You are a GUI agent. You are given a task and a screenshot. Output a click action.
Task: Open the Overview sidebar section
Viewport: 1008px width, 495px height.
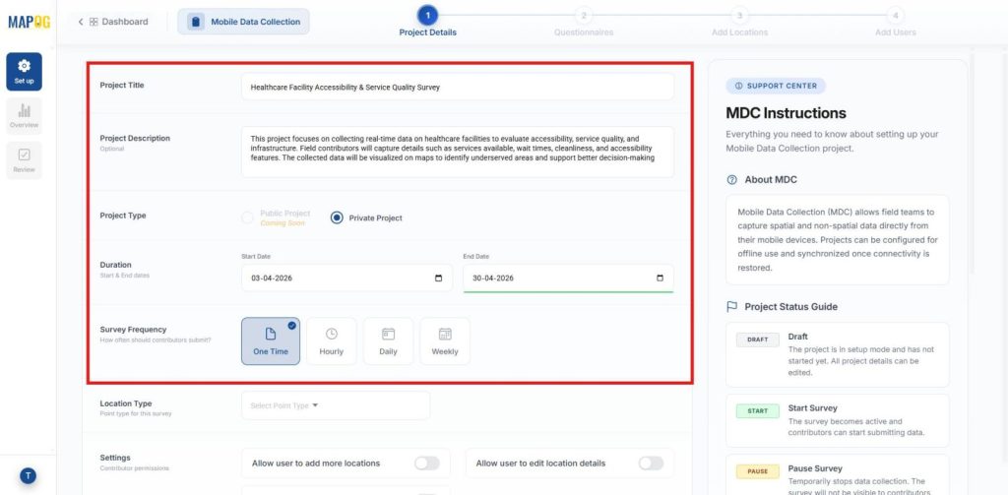pos(25,116)
